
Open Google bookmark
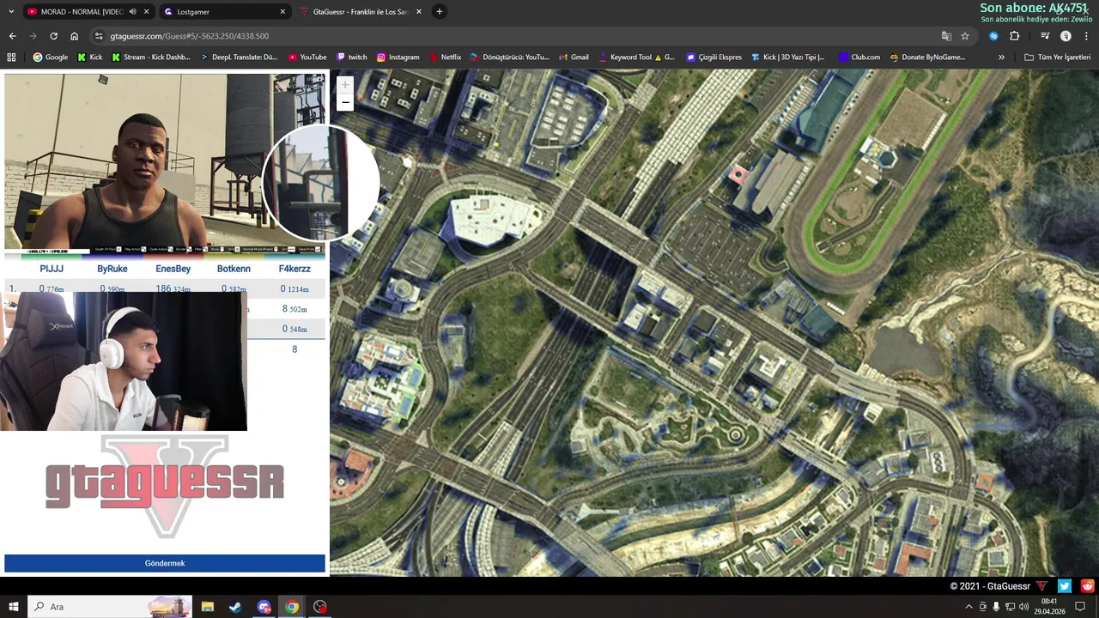(50, 58)
